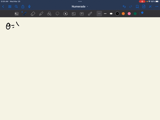Select the Highlighter tool
The width and height of the screenshot is (160, 120).
pyautogui.click(x=41, y=14)
